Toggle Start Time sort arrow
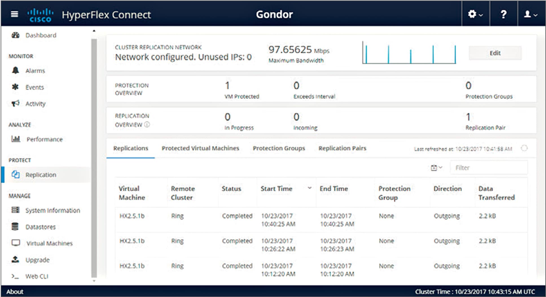 pyautogui.click(x=310, y=188)
